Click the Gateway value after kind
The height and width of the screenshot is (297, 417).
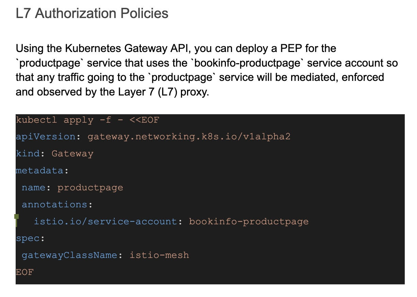pyautogui.click(x=72, y=154)
